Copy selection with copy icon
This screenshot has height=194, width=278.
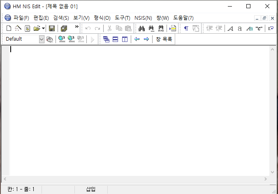[119, 28]
